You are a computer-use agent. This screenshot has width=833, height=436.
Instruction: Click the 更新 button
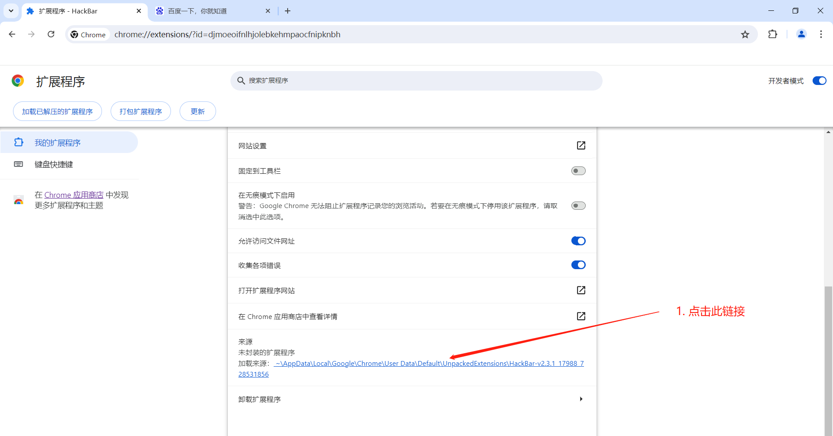tap(198, 111)
